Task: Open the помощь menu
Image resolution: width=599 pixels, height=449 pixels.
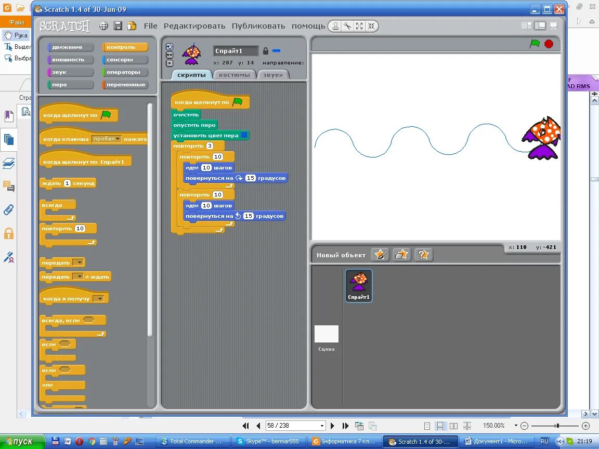Action: coord(308,26)
